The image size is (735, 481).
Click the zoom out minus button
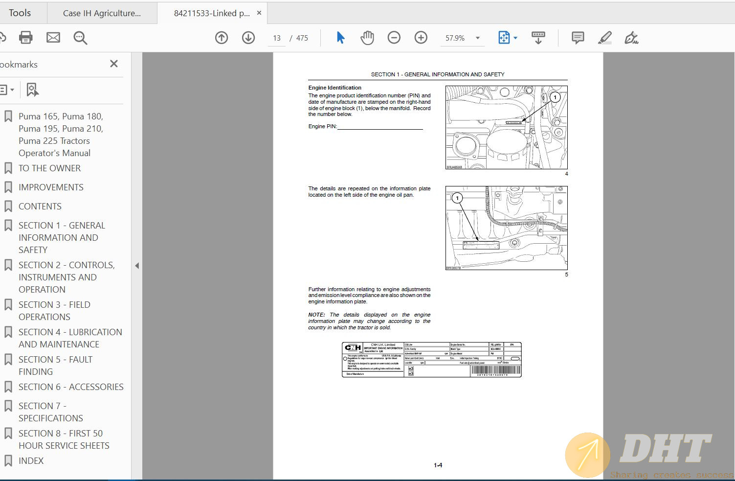click(394, 38)
